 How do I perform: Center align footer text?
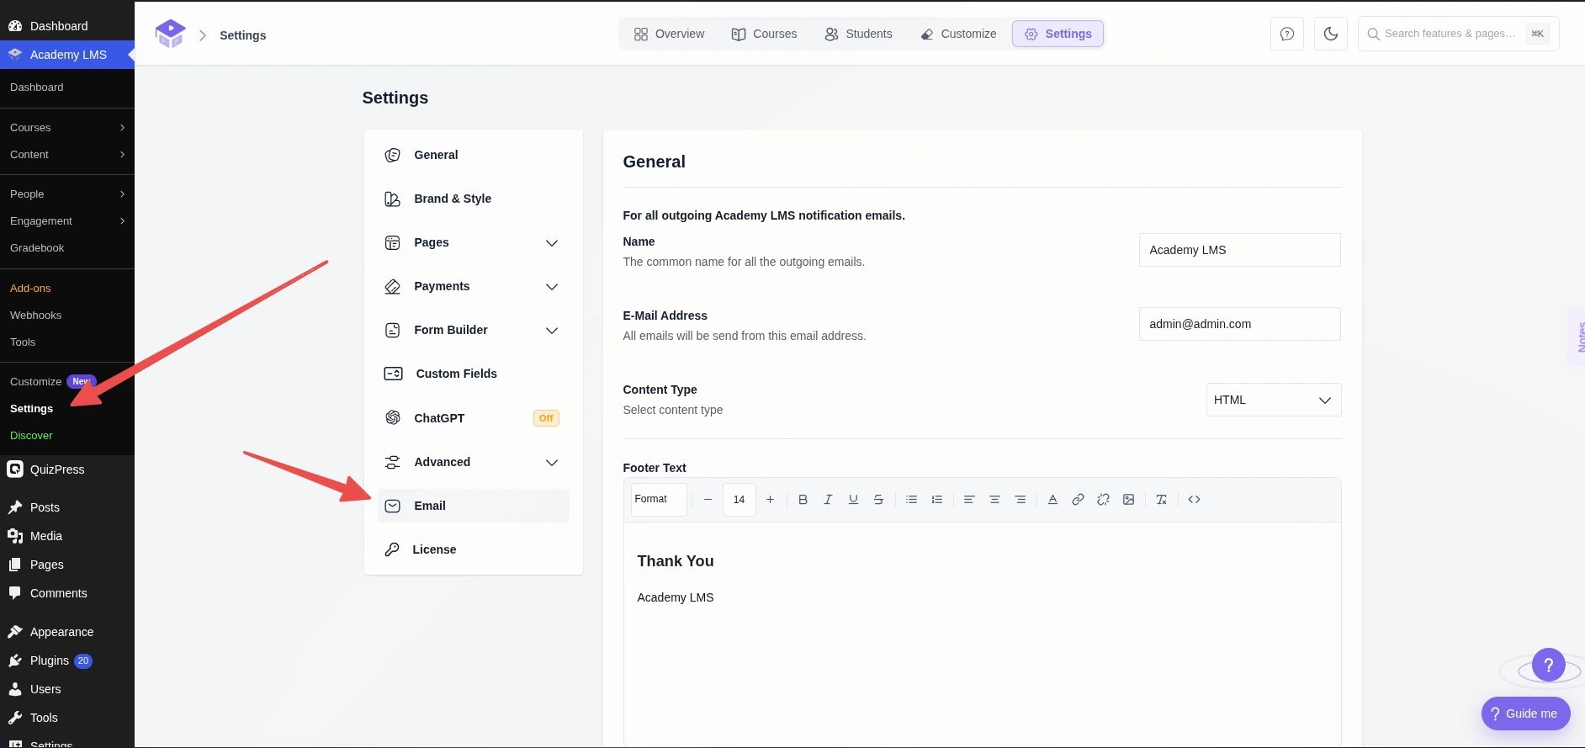(994, 500)
